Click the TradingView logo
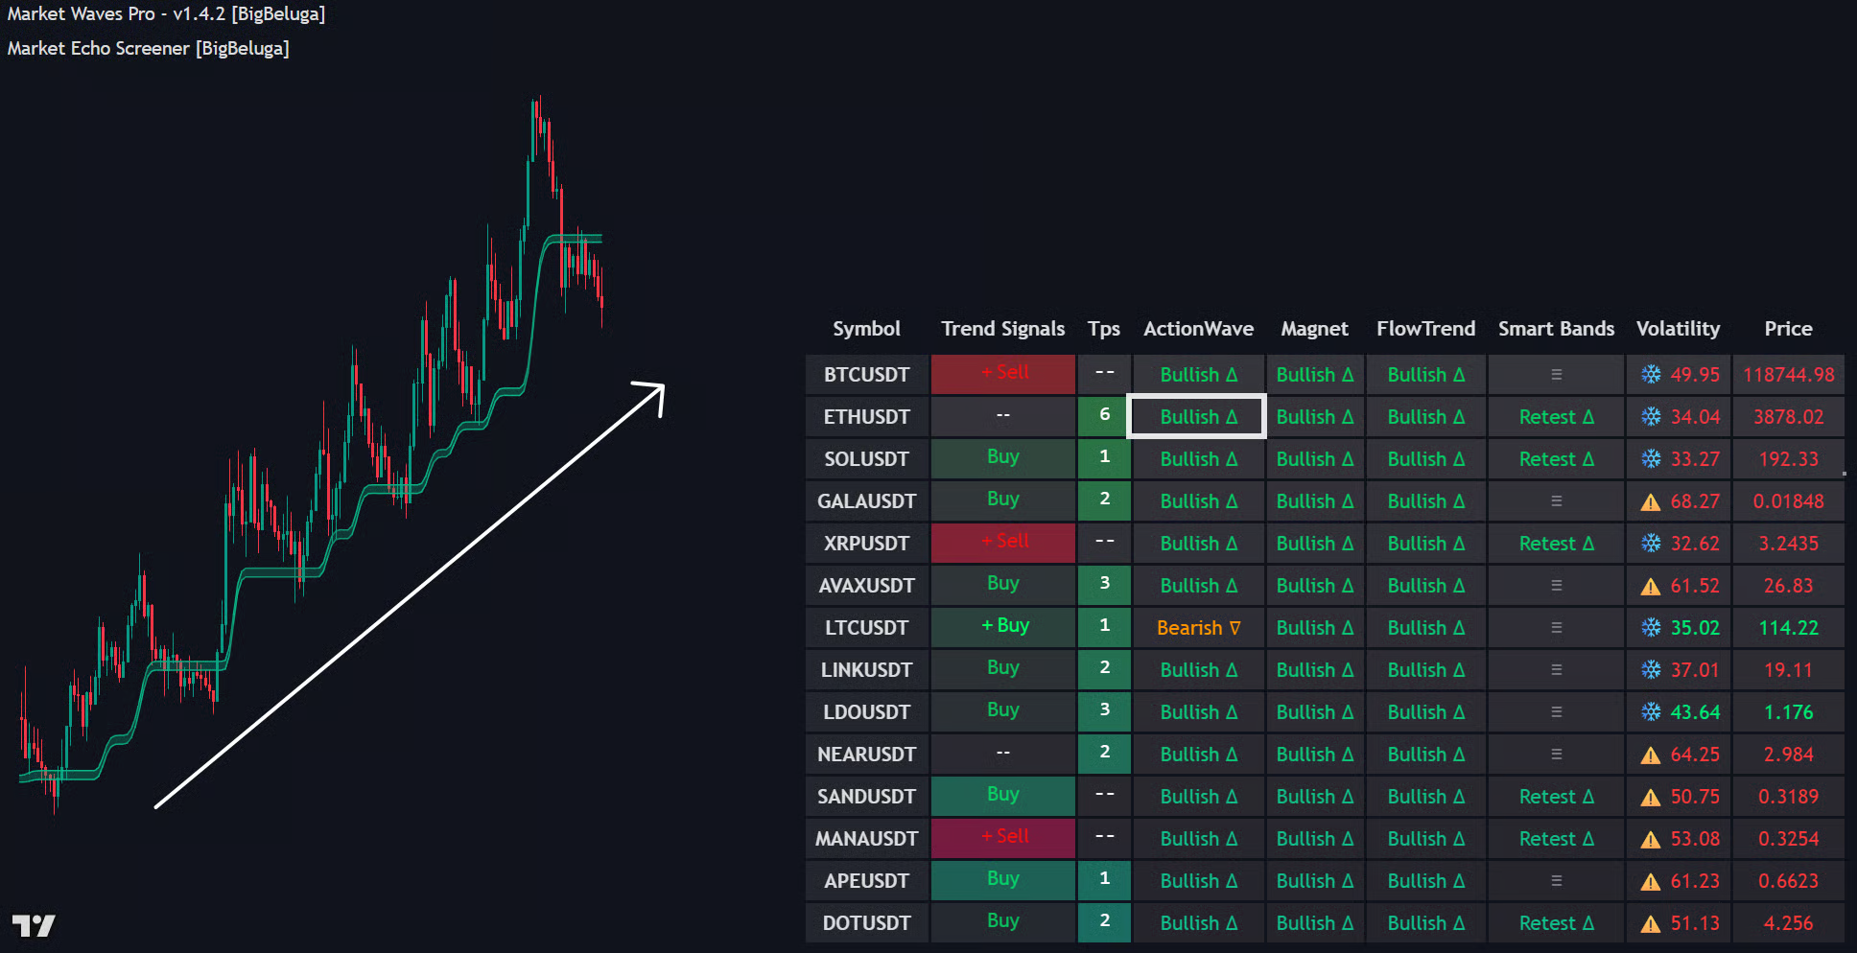The width and height of the screenshot is (1857, 953). (x=34, y=925)
